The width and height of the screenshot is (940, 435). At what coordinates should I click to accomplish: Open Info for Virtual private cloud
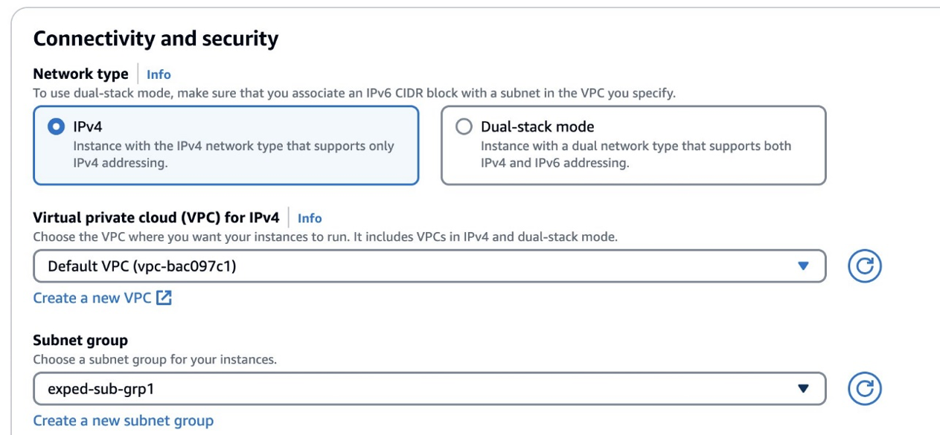(x=310, y=219)
